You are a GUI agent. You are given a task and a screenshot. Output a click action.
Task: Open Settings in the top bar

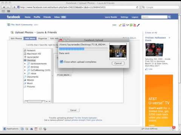[x=124, y=17]
